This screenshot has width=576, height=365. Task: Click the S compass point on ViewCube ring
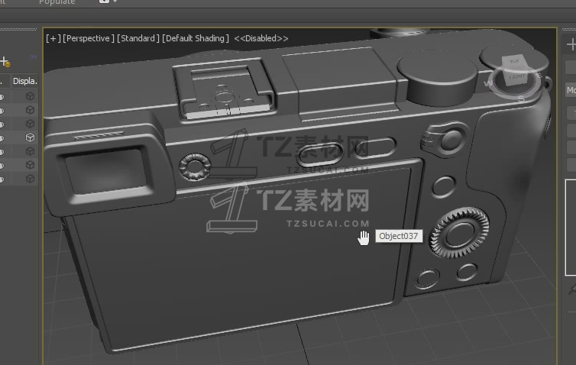pyautogui.click(x=521, y=99)
